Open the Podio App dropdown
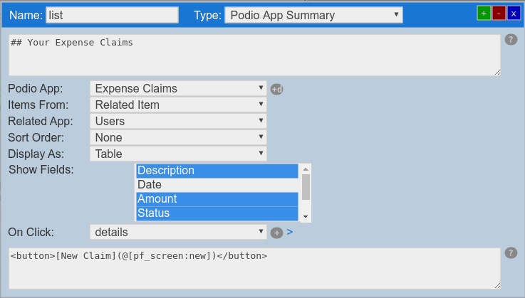The height and width of the screenshot is (298, 525). pos(178,88)
